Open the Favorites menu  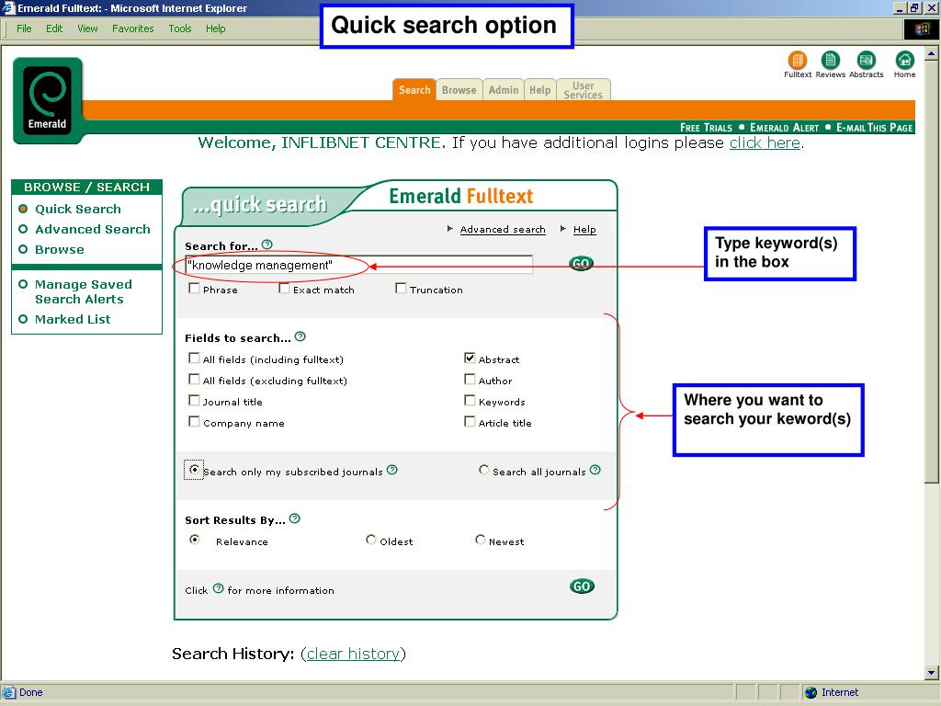tap(132, 28)
